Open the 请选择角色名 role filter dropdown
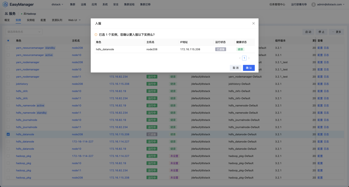Image resolution: width=349 pixels, height=187 pixels. coord(24,32)
